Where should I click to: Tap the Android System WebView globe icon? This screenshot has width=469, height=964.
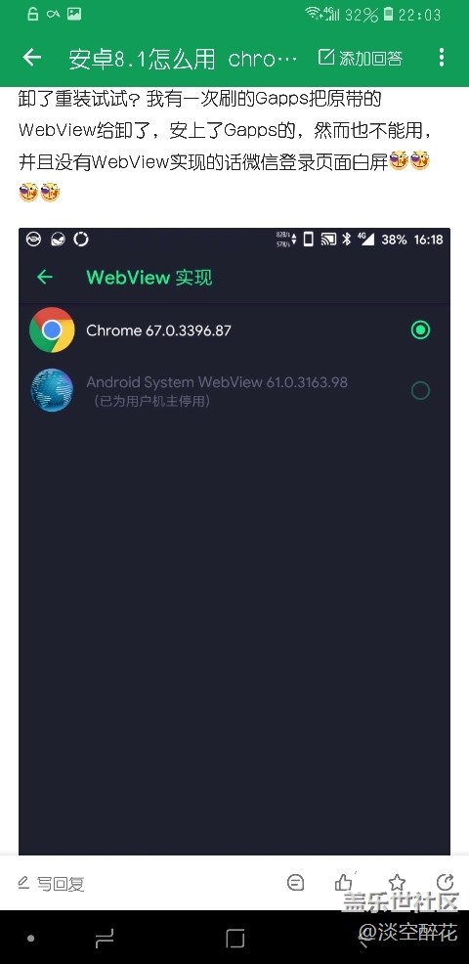[x=52, y=390]
